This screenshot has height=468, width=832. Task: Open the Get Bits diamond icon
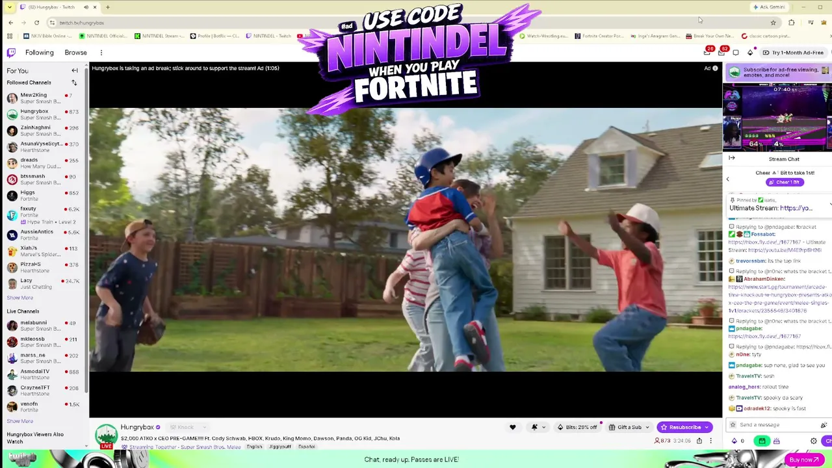(x=750, y=53)
